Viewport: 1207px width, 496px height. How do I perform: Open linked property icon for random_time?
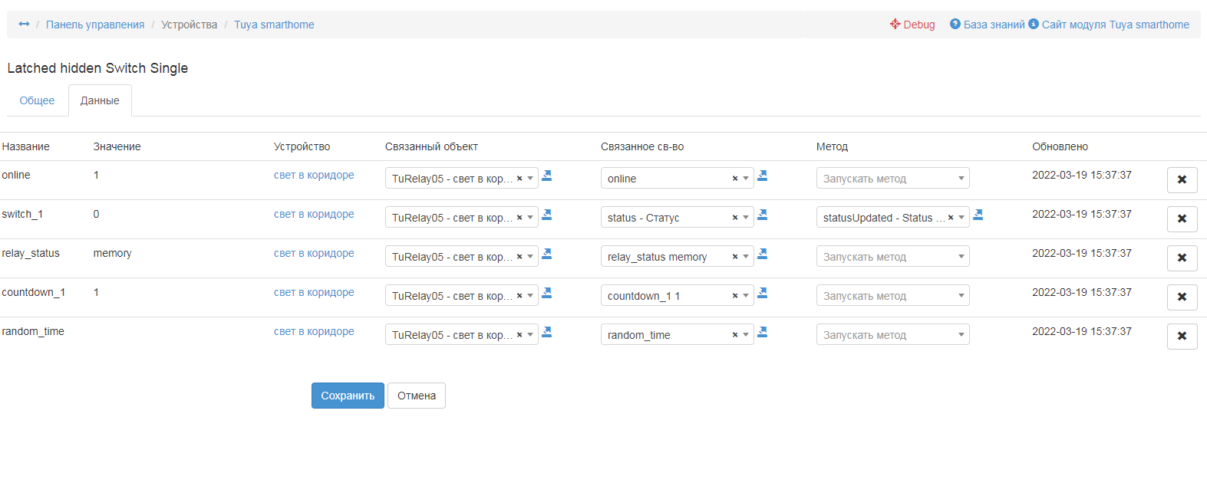pos(763,332)
